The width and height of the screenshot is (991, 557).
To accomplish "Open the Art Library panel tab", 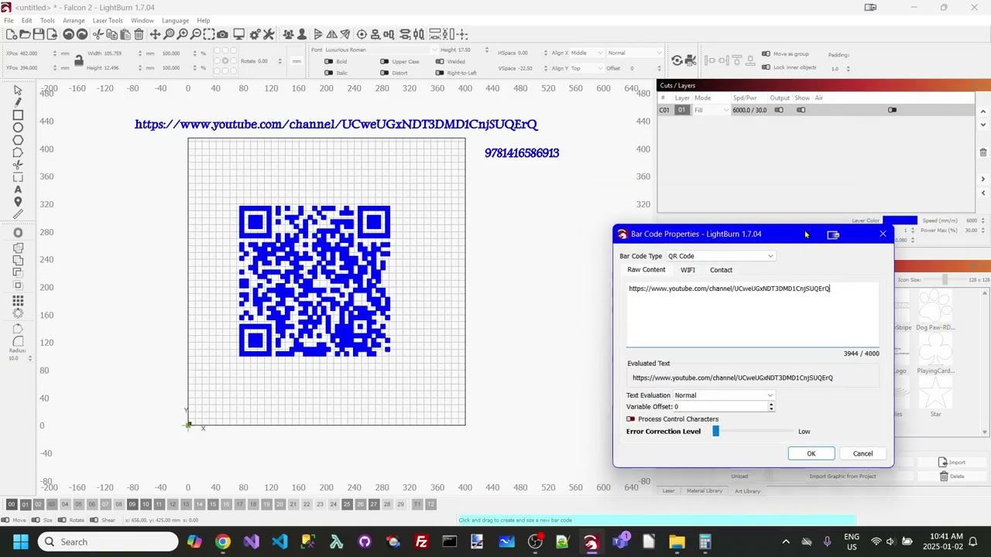I will point(747,490).
